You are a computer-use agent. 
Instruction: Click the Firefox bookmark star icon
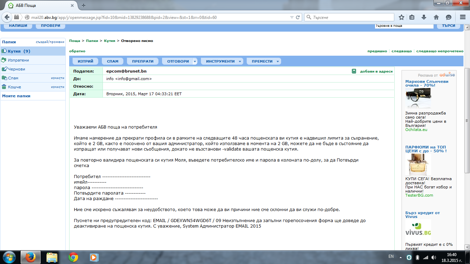click(401, 17)
